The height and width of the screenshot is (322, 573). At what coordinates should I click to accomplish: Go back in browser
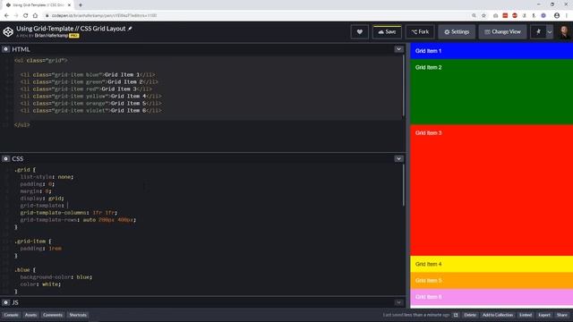coord(6,16)
